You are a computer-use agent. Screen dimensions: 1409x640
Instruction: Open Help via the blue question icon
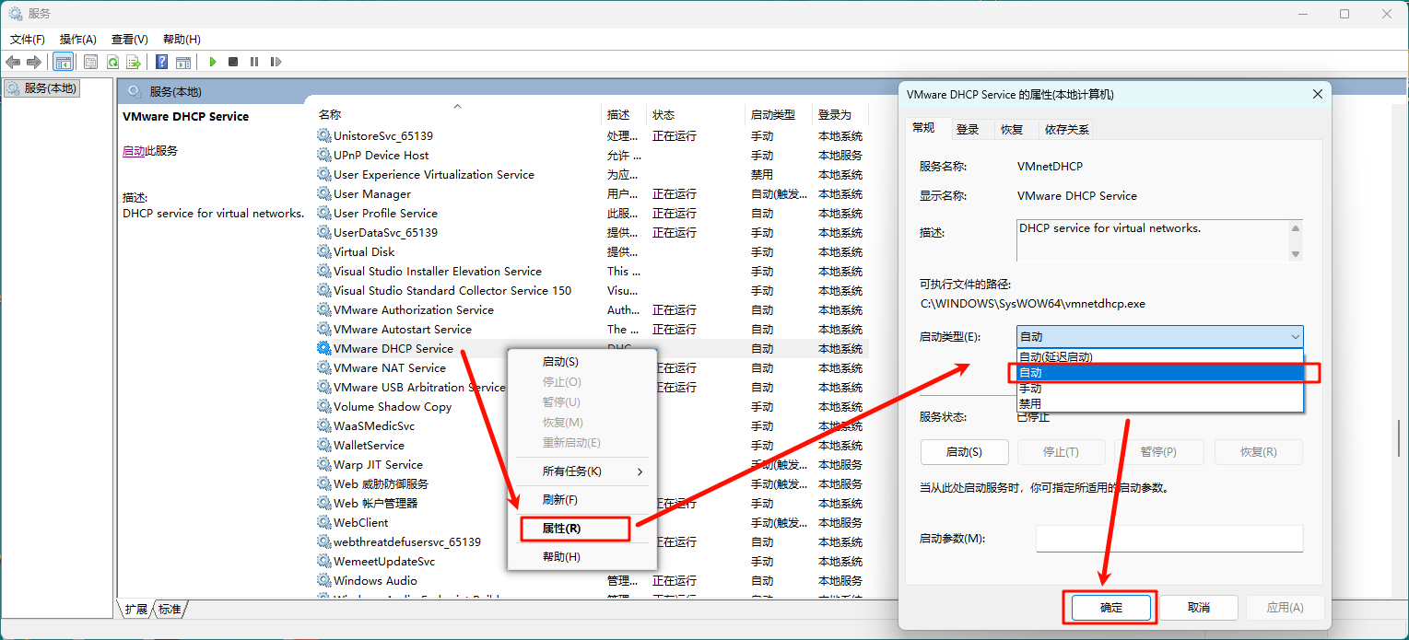pos(161,62)
